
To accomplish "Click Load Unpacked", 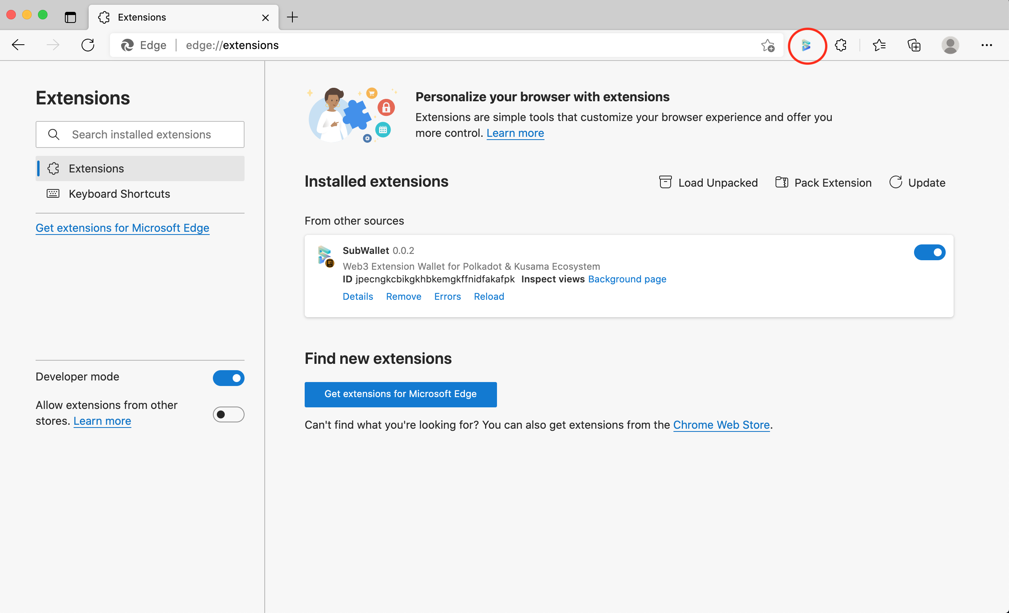I will click(x=708, y=182).
